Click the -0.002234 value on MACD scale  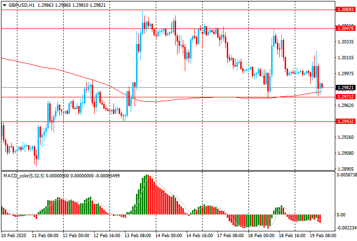coord(346,228)
